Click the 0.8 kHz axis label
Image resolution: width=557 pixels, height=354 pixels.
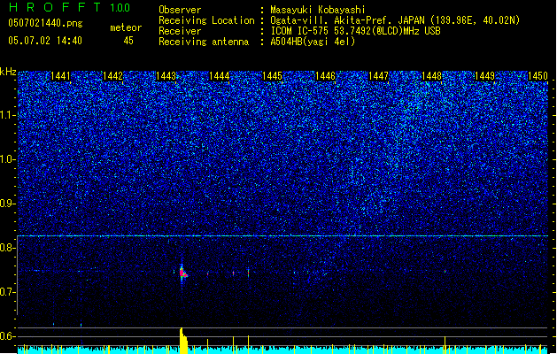(x=7, y=248)
